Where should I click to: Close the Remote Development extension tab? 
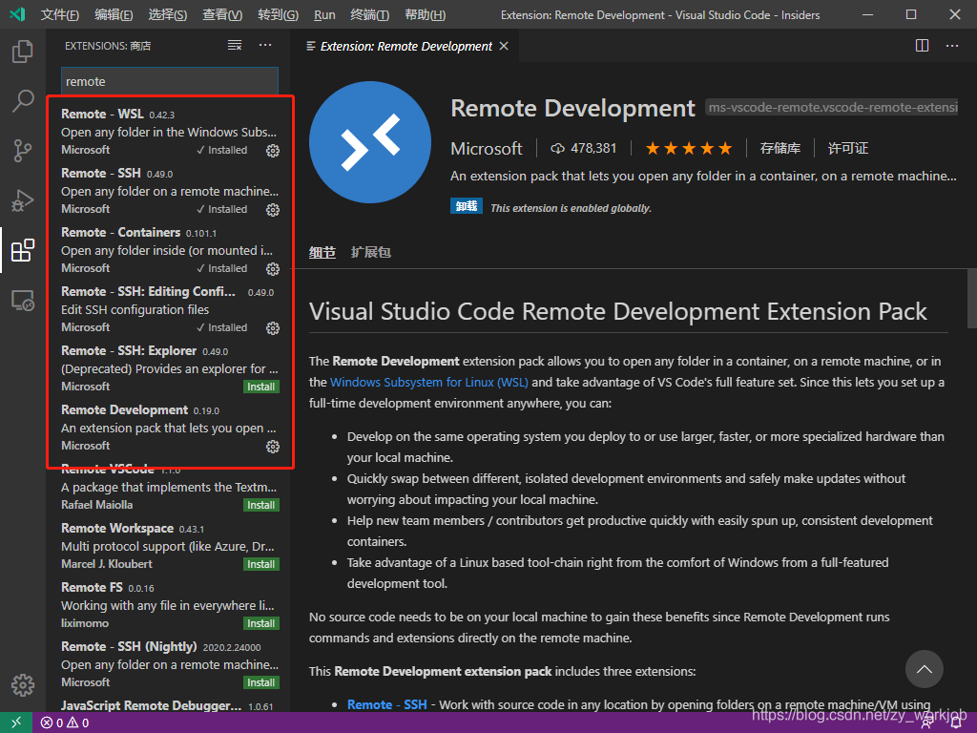[x=504, y=46]
